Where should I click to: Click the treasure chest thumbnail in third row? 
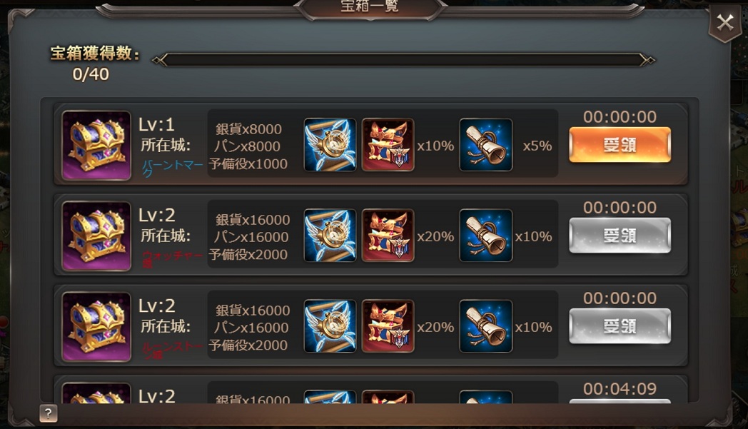96,327
